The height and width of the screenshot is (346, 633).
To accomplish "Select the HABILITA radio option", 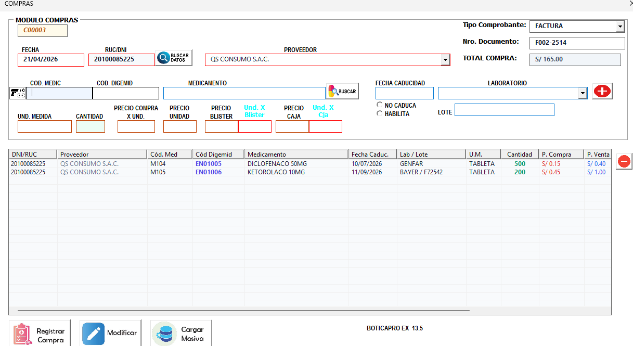I will (380, 113).
